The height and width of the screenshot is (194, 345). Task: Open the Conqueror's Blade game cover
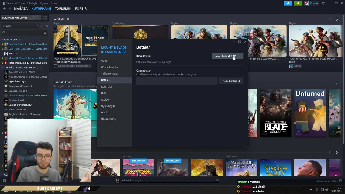[x=275, y=113]
